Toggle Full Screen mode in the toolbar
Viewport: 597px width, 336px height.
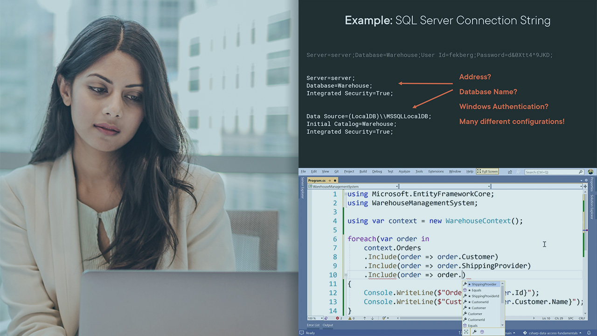[487, 171]
